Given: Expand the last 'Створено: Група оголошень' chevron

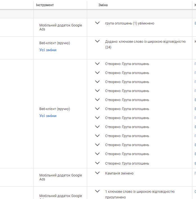Looking at the screenshot, I should click(x=97, y=163).
